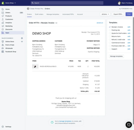This screenshot has height=130, width=134.
Task: Switch to the Manage templates tab
Action: click(x=53, y=14)
